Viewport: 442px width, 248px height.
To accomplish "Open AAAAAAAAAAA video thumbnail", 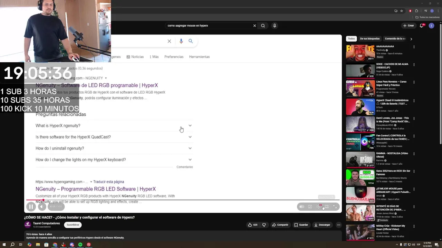I will (360, 53).
